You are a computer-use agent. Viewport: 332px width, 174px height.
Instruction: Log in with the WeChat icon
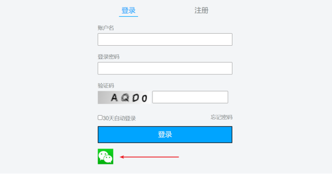[105, 156]
